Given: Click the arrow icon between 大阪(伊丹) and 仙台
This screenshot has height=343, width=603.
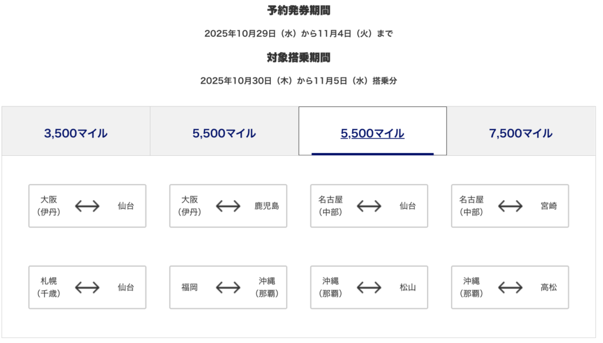Looking at the screenshot, I should (x=87, y=206).
